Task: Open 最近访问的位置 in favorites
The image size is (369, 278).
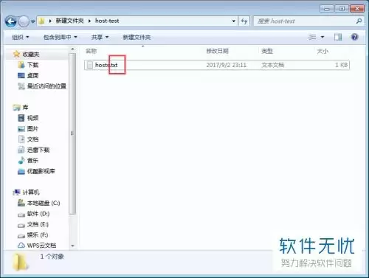Action: coord(46,86)
